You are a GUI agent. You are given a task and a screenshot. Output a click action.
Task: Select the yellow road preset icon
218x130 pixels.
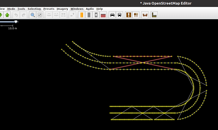82,15
